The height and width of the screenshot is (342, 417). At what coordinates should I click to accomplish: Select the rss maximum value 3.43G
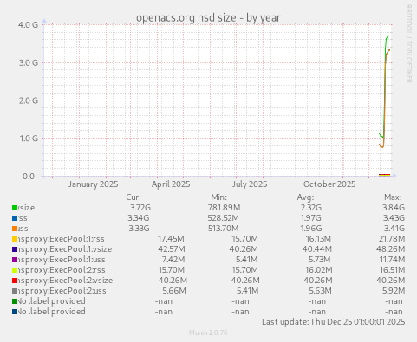[x=394, y=218]
